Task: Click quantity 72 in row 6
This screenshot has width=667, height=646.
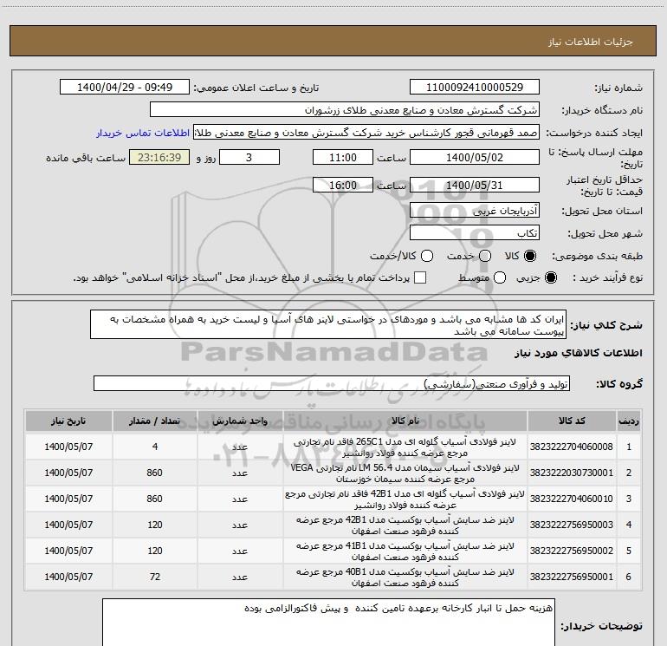Action: [155, 577]
